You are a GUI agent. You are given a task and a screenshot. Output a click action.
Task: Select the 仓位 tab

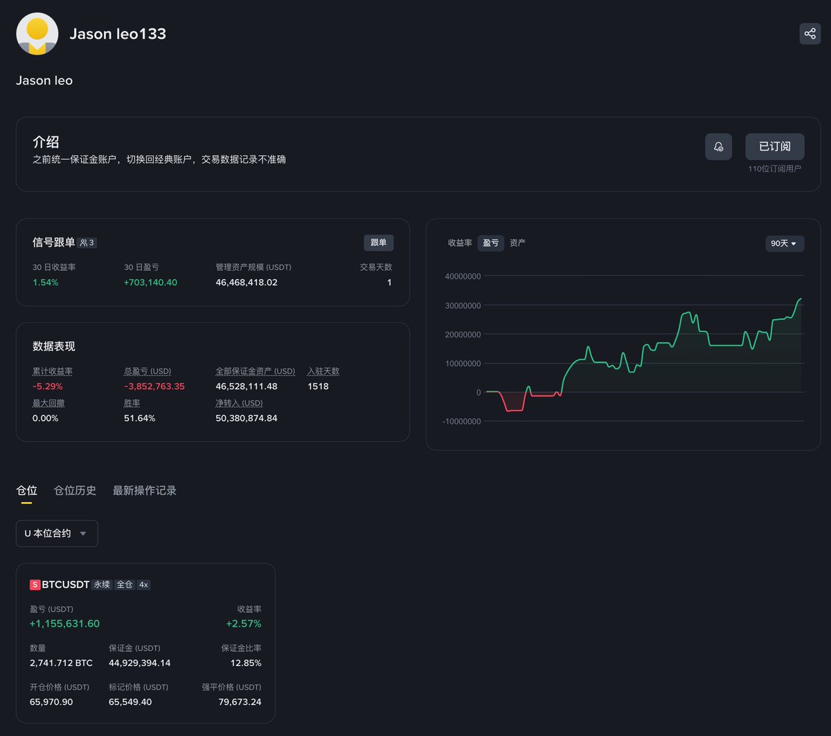(26, 490)
